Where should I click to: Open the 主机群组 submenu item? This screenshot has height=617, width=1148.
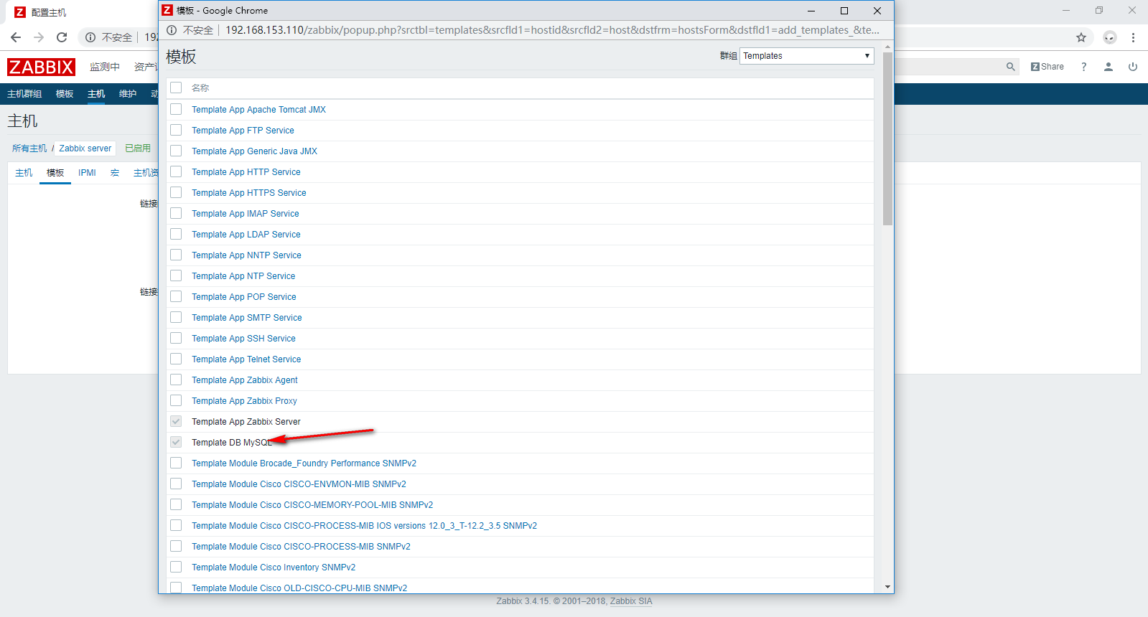coord(24,94)
